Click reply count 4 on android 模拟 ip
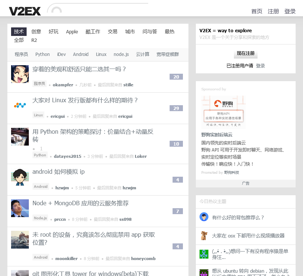 click(x=178, y=180)
